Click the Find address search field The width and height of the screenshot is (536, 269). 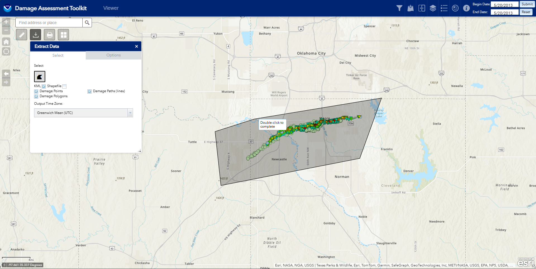coord(49,23)
